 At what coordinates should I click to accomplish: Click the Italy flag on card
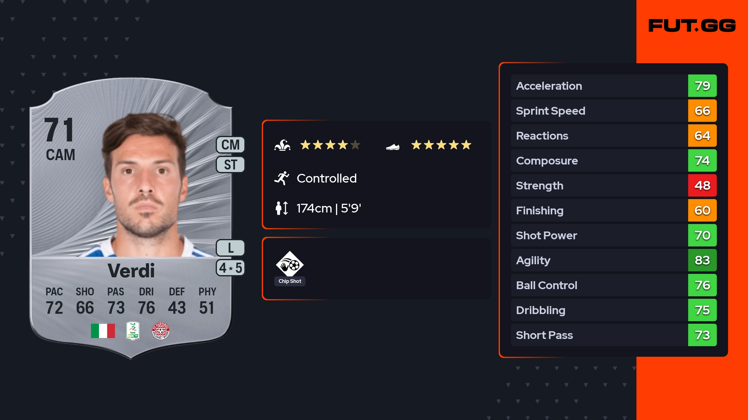(103, 331)
